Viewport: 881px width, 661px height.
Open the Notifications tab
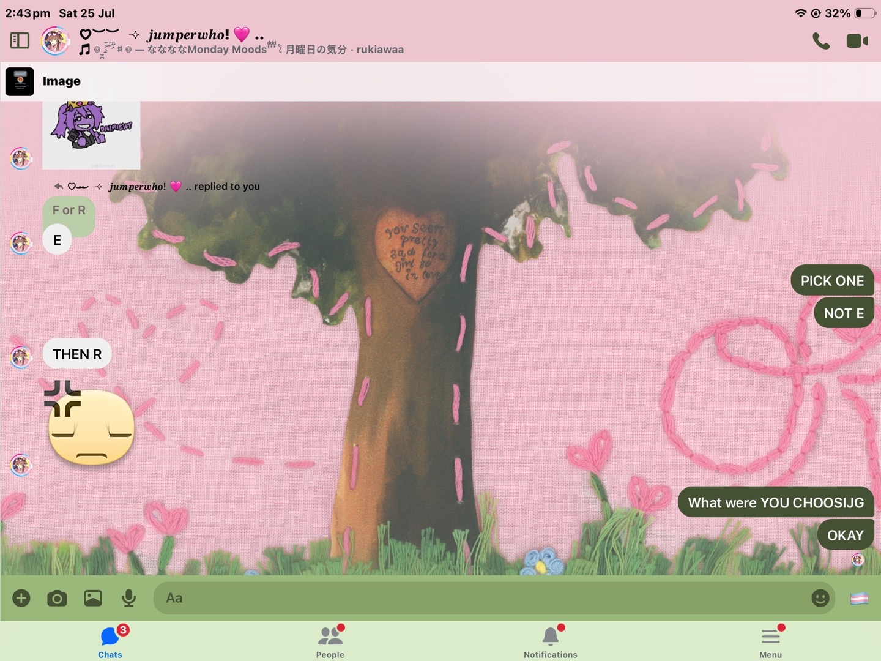(x=551, y=641)
